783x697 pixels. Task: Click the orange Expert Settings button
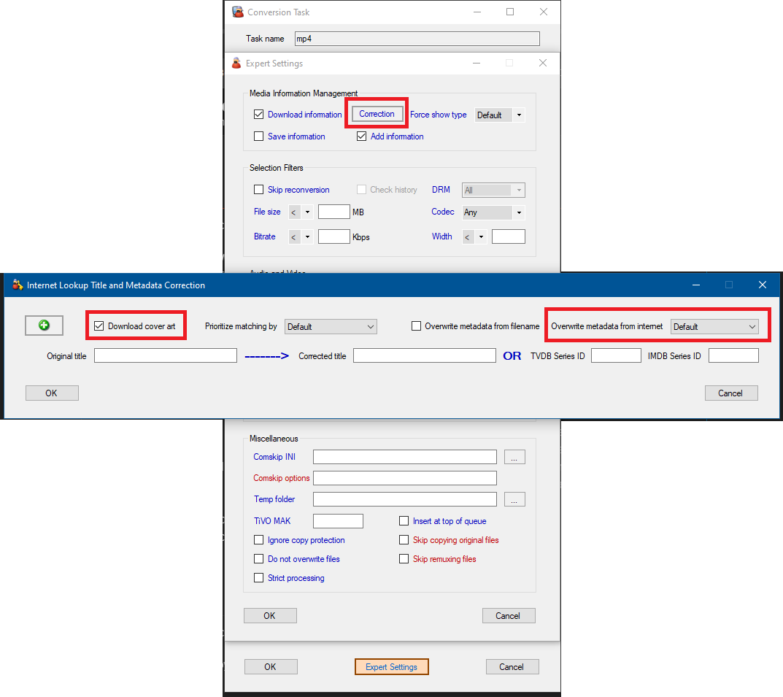pyautogui.click(x=391, y=666)
